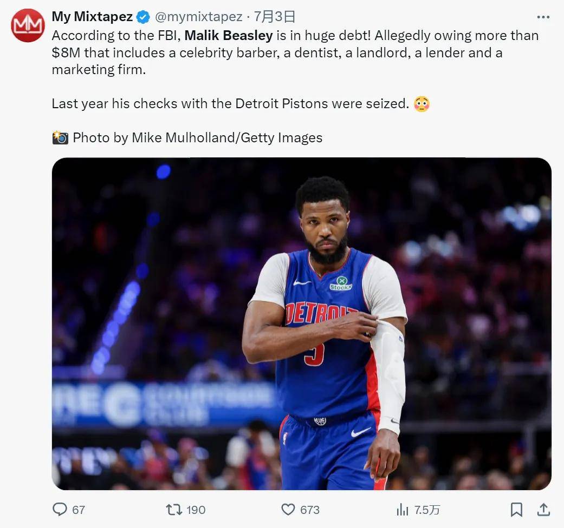Click the 7.5万 view count
The height and width of the screenshot is (528, 564).
(427, 510)
